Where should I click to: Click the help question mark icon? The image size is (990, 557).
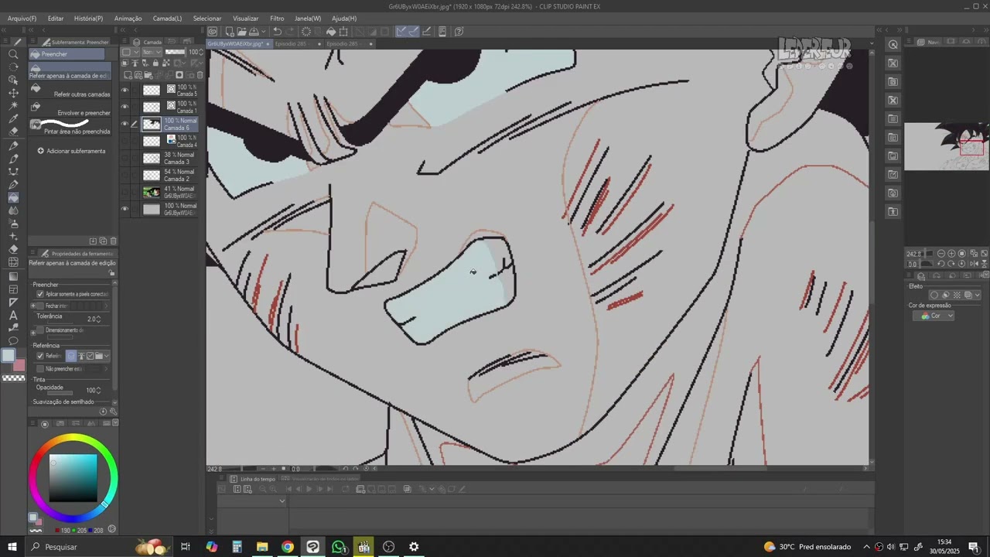[x=459, y=32]
